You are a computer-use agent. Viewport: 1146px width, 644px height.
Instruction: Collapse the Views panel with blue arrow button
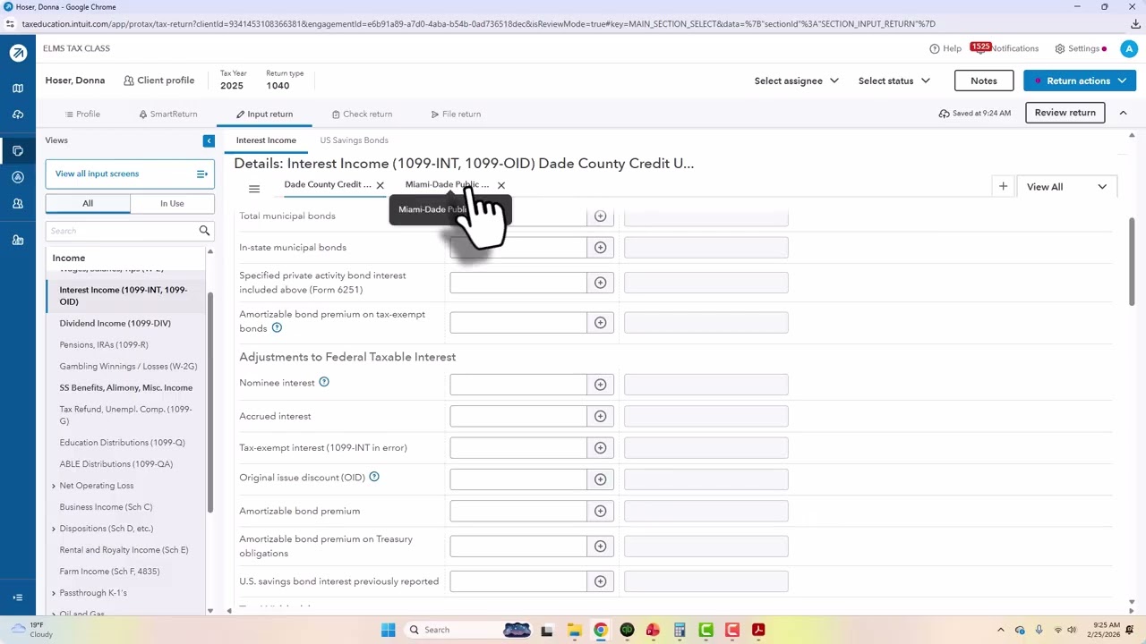click(x=209, y=140)
